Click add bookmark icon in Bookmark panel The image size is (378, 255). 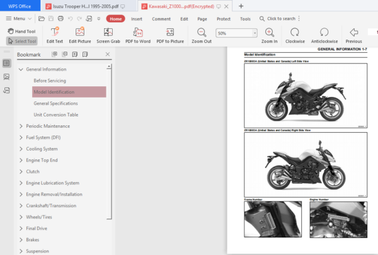pos(75,54)
